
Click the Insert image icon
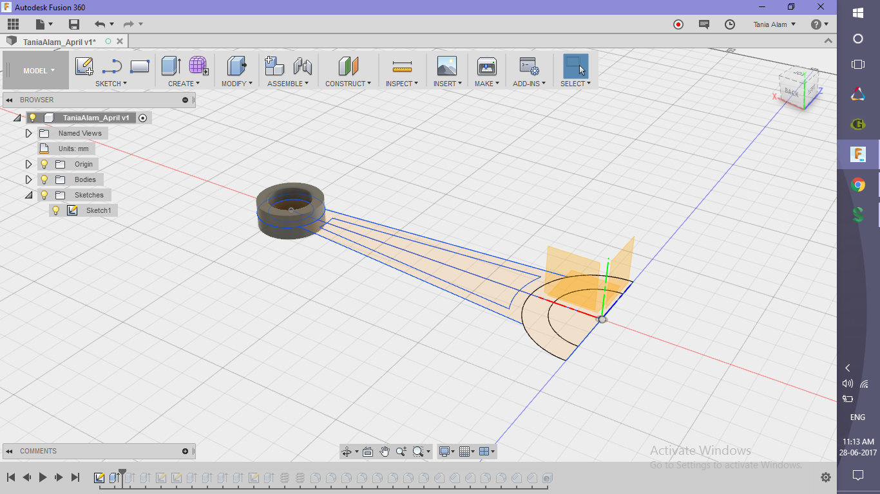tap(446, 66)
